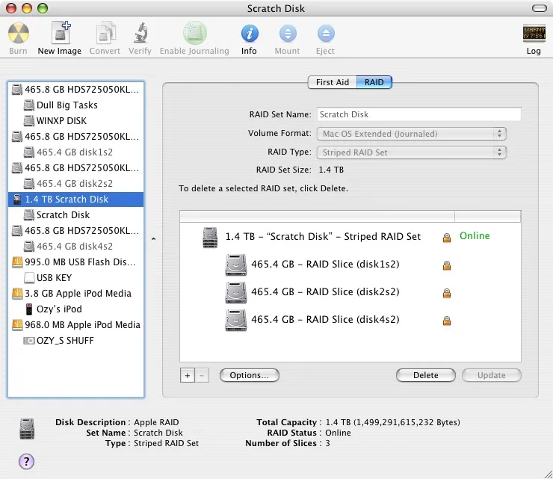Screen dimensions: 553x479
Task: Click the Options... button
Action: pyautogui.click(x=249, y=375)
